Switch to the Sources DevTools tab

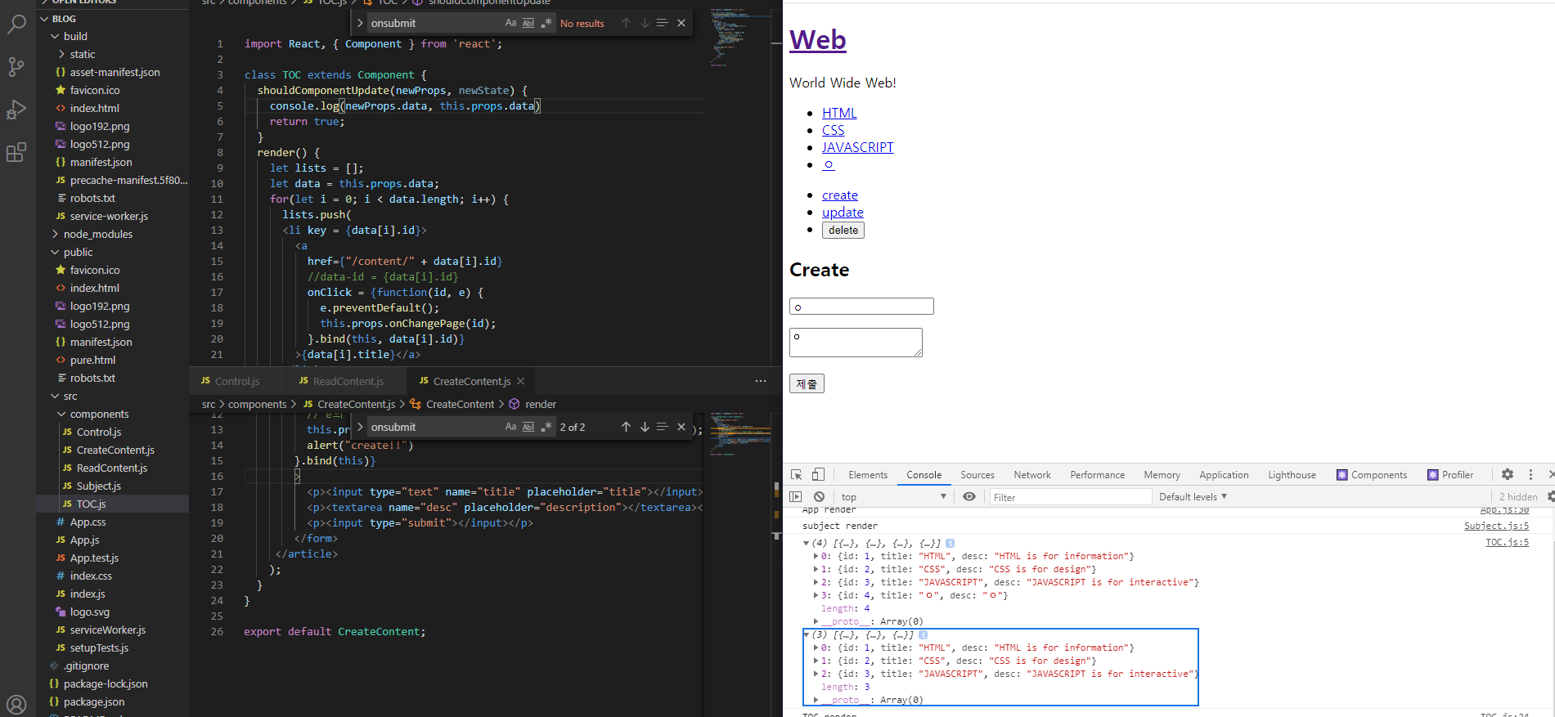977,475
